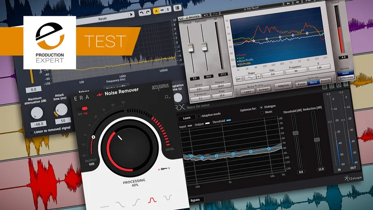Click the RX settings gear icon
The width and height of the screenshot is (373, 210).
pyautogui.click(x=339, y=85)
